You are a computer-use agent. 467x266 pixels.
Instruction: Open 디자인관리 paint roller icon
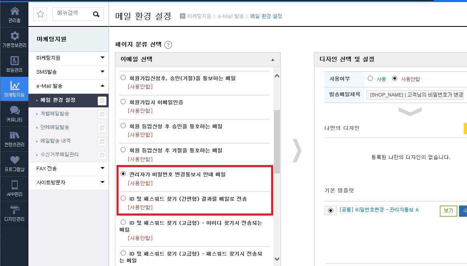point(14,210)
